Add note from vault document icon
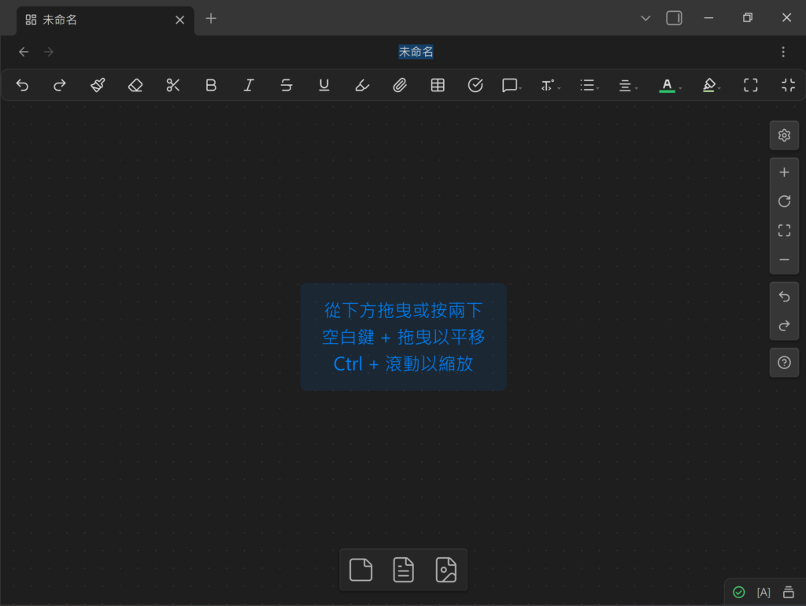This screenshot has width=806, height=606. (x=403, y=569)
